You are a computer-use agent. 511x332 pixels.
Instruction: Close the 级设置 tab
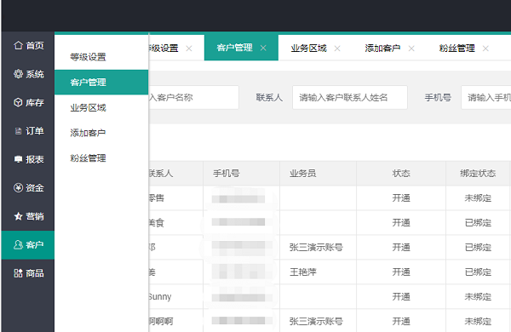189,49
